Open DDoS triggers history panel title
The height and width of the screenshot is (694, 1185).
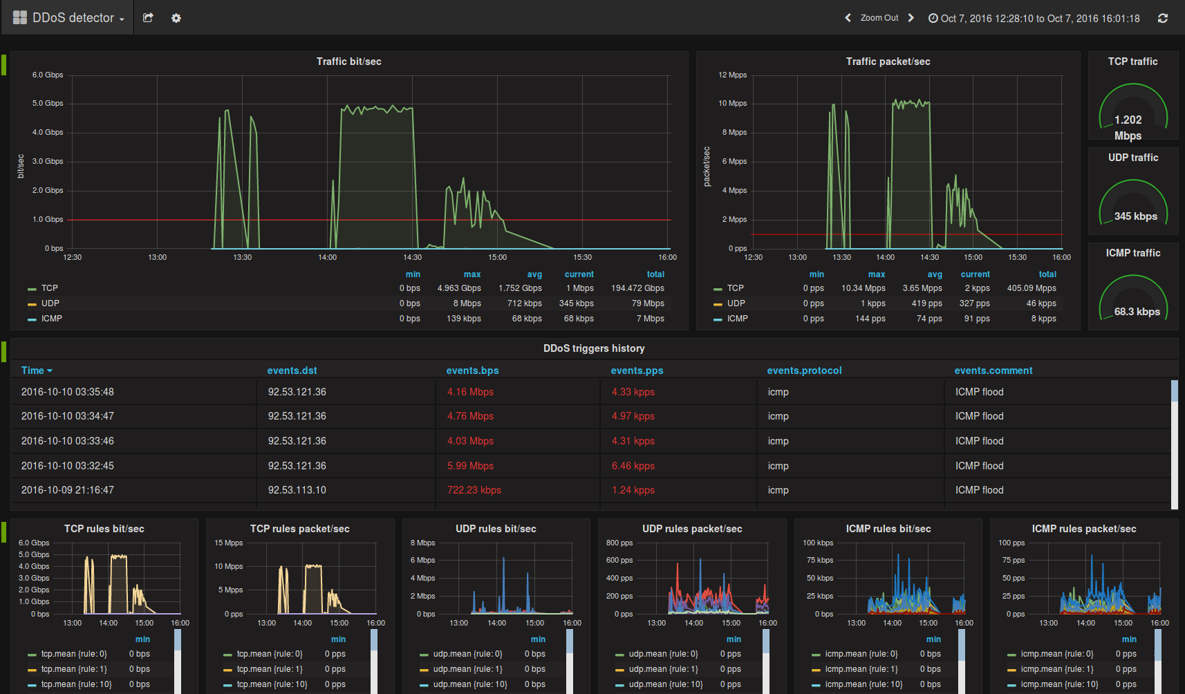[594, 348]
